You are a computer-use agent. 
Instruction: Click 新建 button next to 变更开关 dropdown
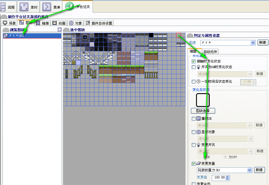pyautogui.click(x=260, y=151)
